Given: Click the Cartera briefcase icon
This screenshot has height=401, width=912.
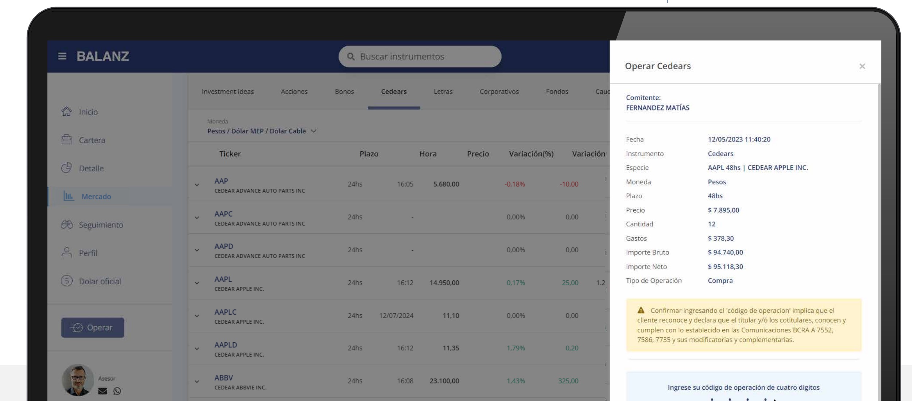Looking at the screenshot, I should click(x=66, y=140).
